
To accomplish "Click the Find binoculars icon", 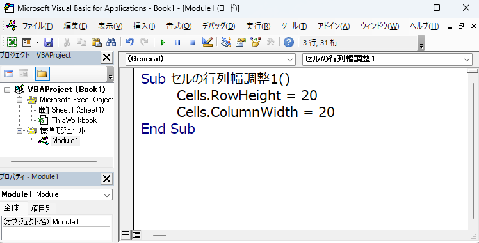I will [111, 42].
